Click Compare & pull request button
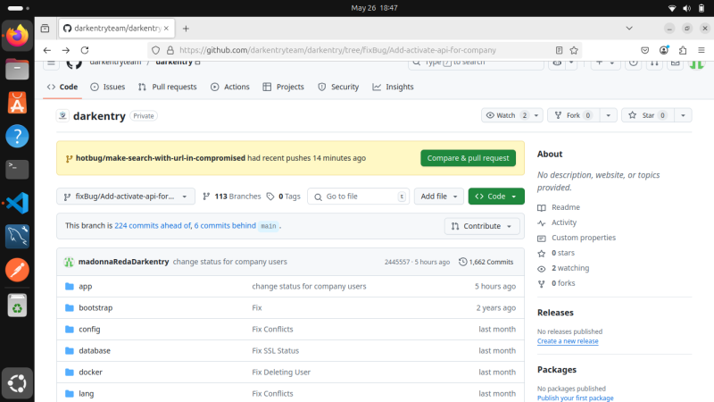Viewport: 714px width, 402px height. (468, 158)
